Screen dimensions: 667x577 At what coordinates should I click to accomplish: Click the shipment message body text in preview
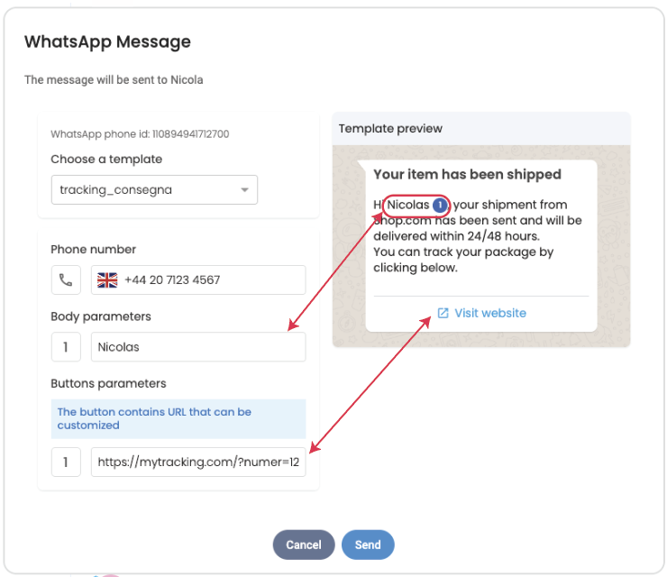coord(478,236)
